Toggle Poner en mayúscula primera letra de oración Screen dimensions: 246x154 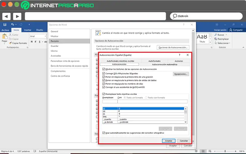click(x=104, y=77)
